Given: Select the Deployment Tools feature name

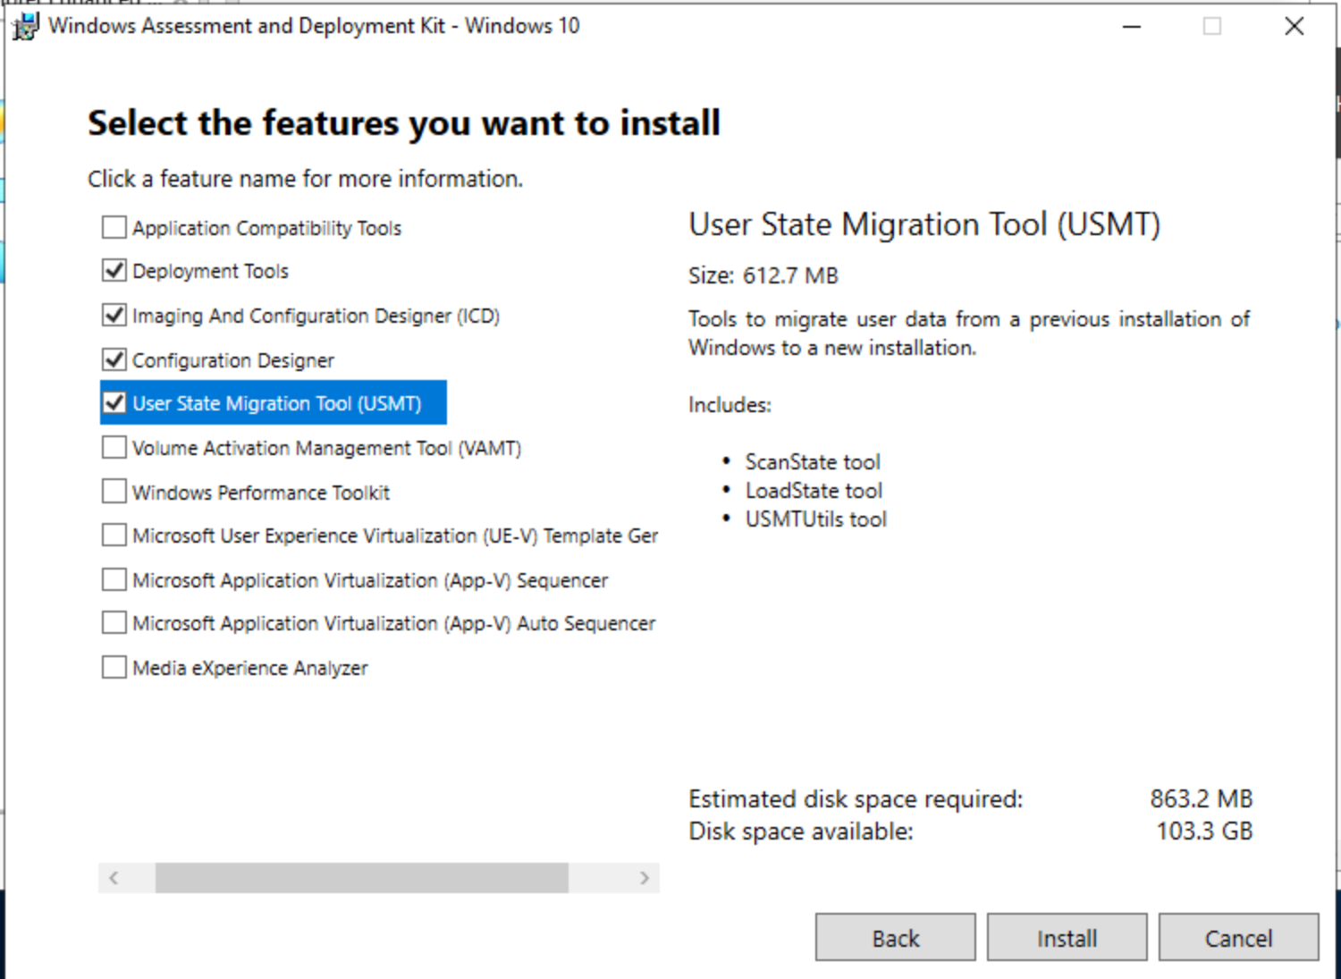Looking at the screenshot, I should point(210,271).
